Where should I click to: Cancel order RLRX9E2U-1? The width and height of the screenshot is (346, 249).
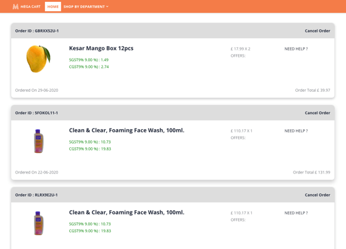(x=317, y=195)
